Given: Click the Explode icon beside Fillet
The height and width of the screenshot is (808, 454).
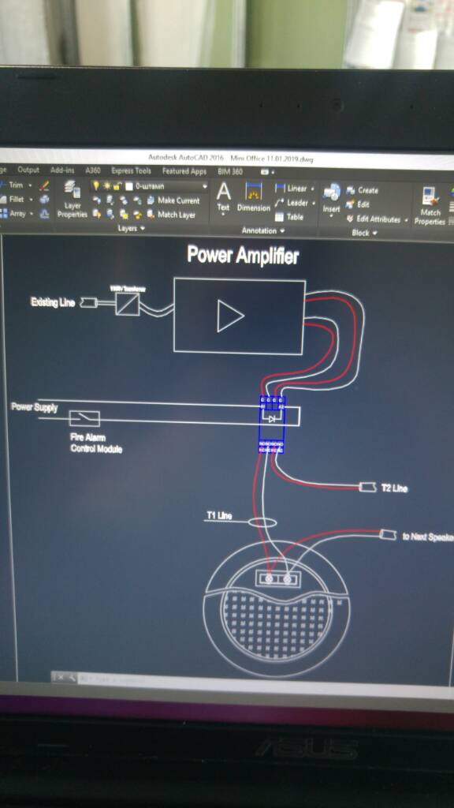Looking at the screenshot, I should 45,199.
